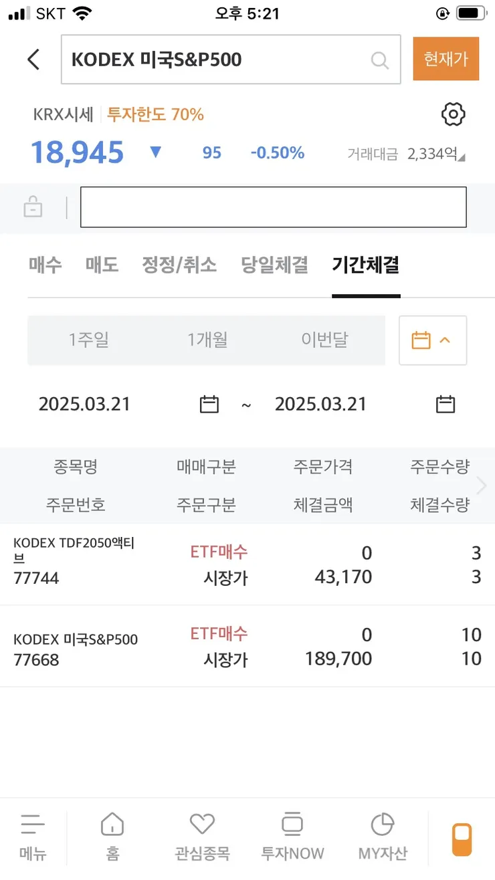Screen dimensions: 495x880
Task: Select the 이번달 period option
Action: [324, 340]
